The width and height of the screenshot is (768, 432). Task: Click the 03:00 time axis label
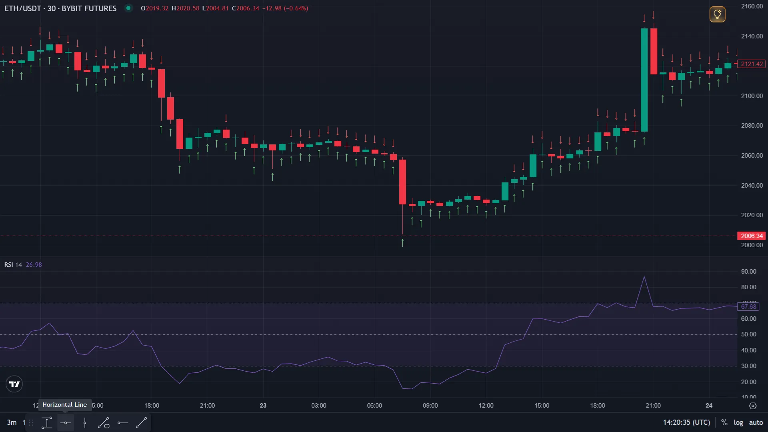[318, 406]
